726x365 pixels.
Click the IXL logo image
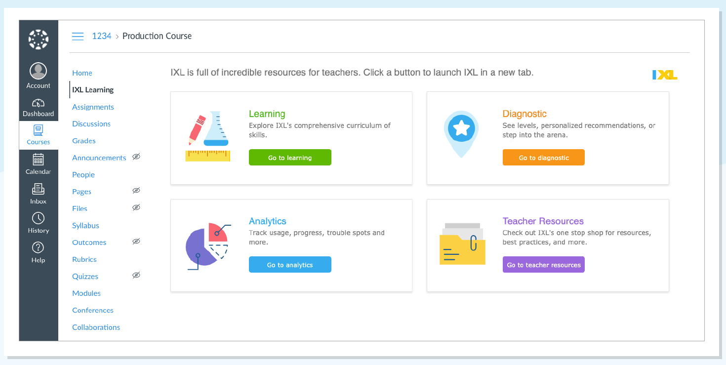click(665, 75)
